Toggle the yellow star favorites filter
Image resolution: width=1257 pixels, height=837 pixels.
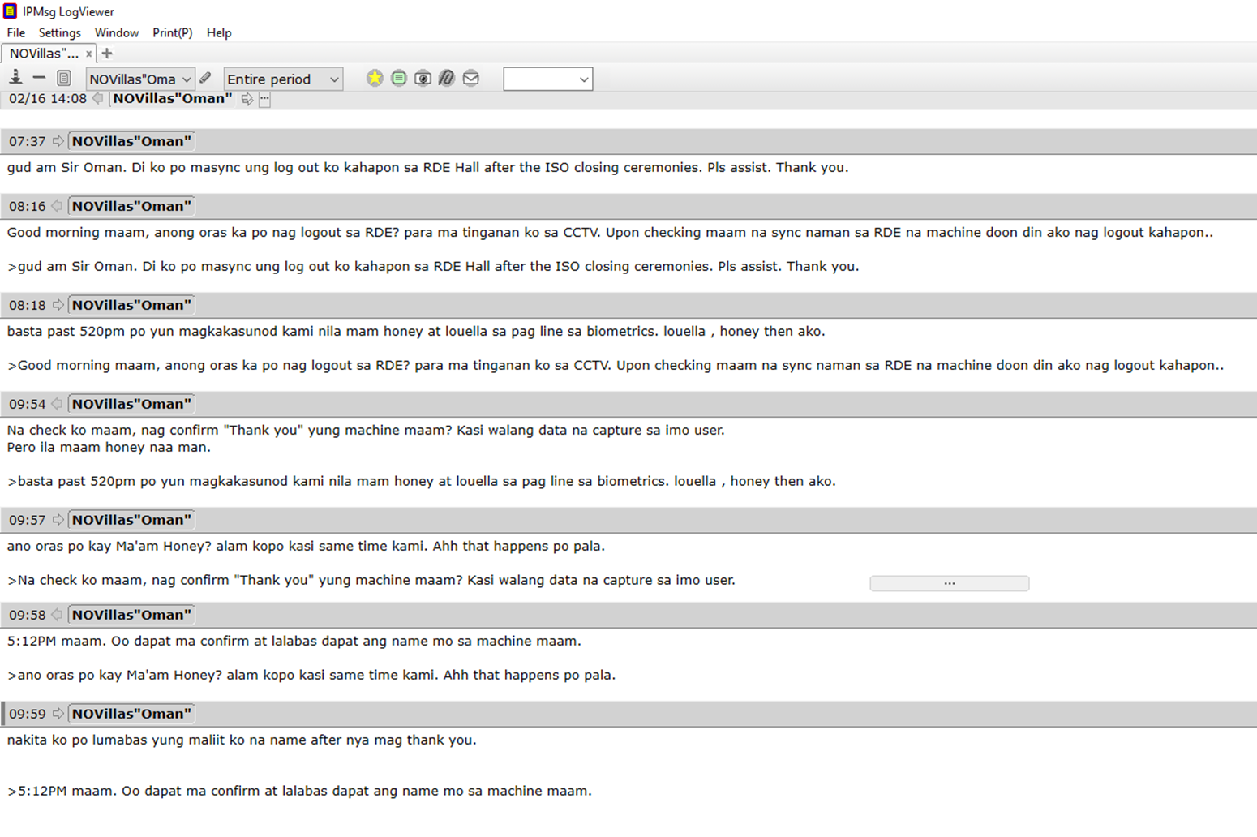click(375, 78)
